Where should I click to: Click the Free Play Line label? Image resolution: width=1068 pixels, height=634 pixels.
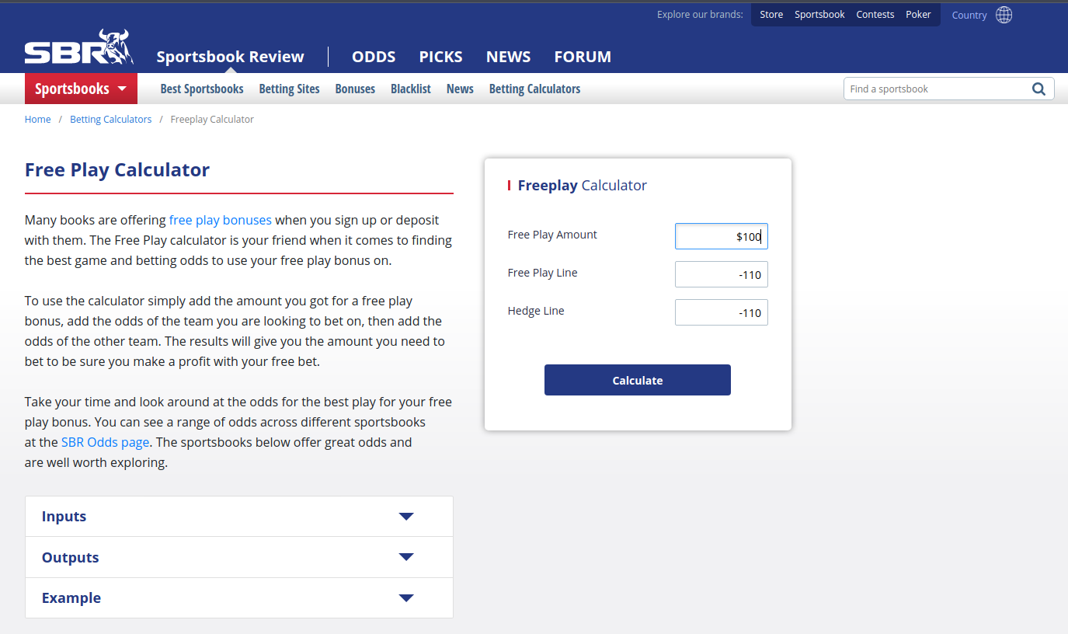[542, 273]
